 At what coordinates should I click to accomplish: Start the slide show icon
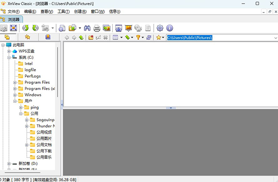tap(128, 28)
